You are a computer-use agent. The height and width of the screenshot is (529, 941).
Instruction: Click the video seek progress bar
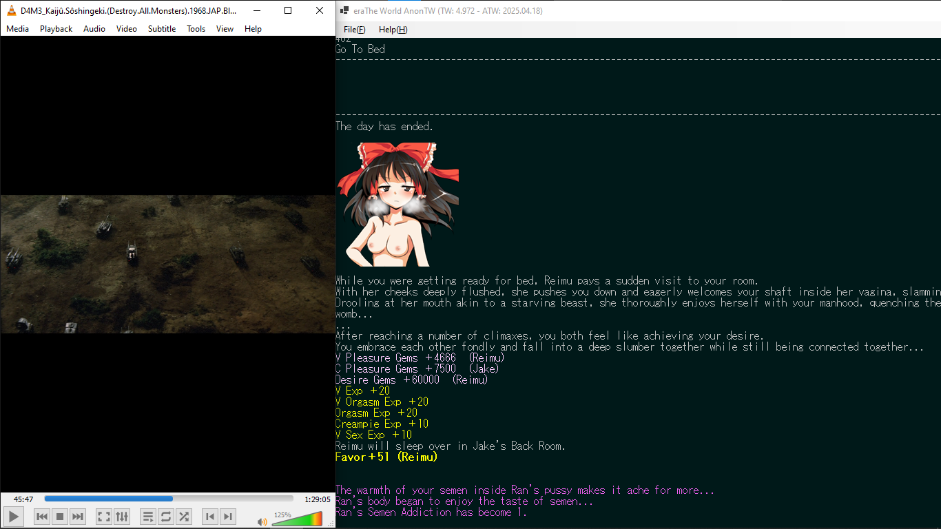tap(169, 499)
